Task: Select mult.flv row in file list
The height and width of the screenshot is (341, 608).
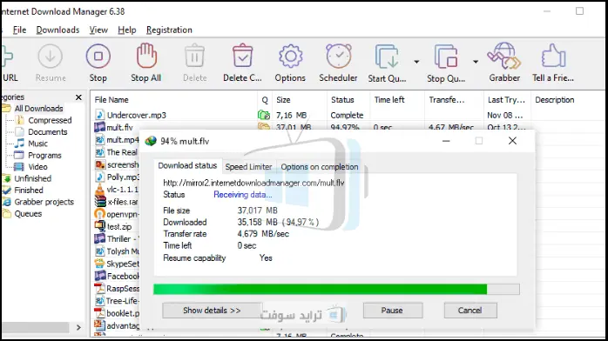Action: pyautogui.click(x=120, y=127)
